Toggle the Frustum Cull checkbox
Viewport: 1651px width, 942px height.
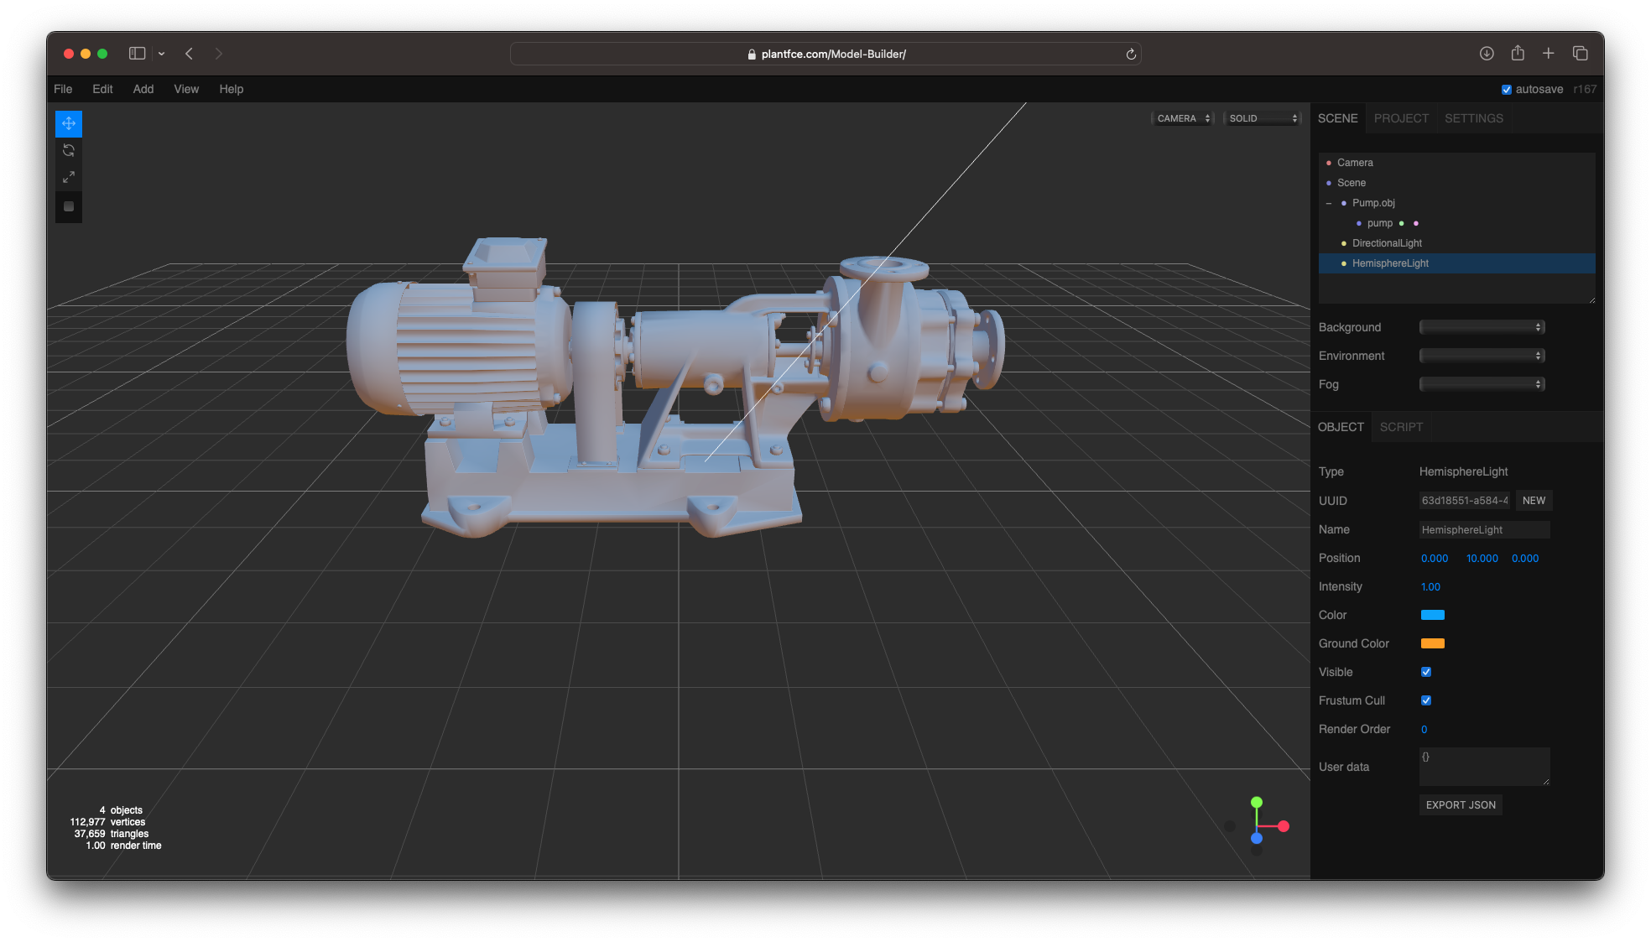click(x=1425, y=700)
